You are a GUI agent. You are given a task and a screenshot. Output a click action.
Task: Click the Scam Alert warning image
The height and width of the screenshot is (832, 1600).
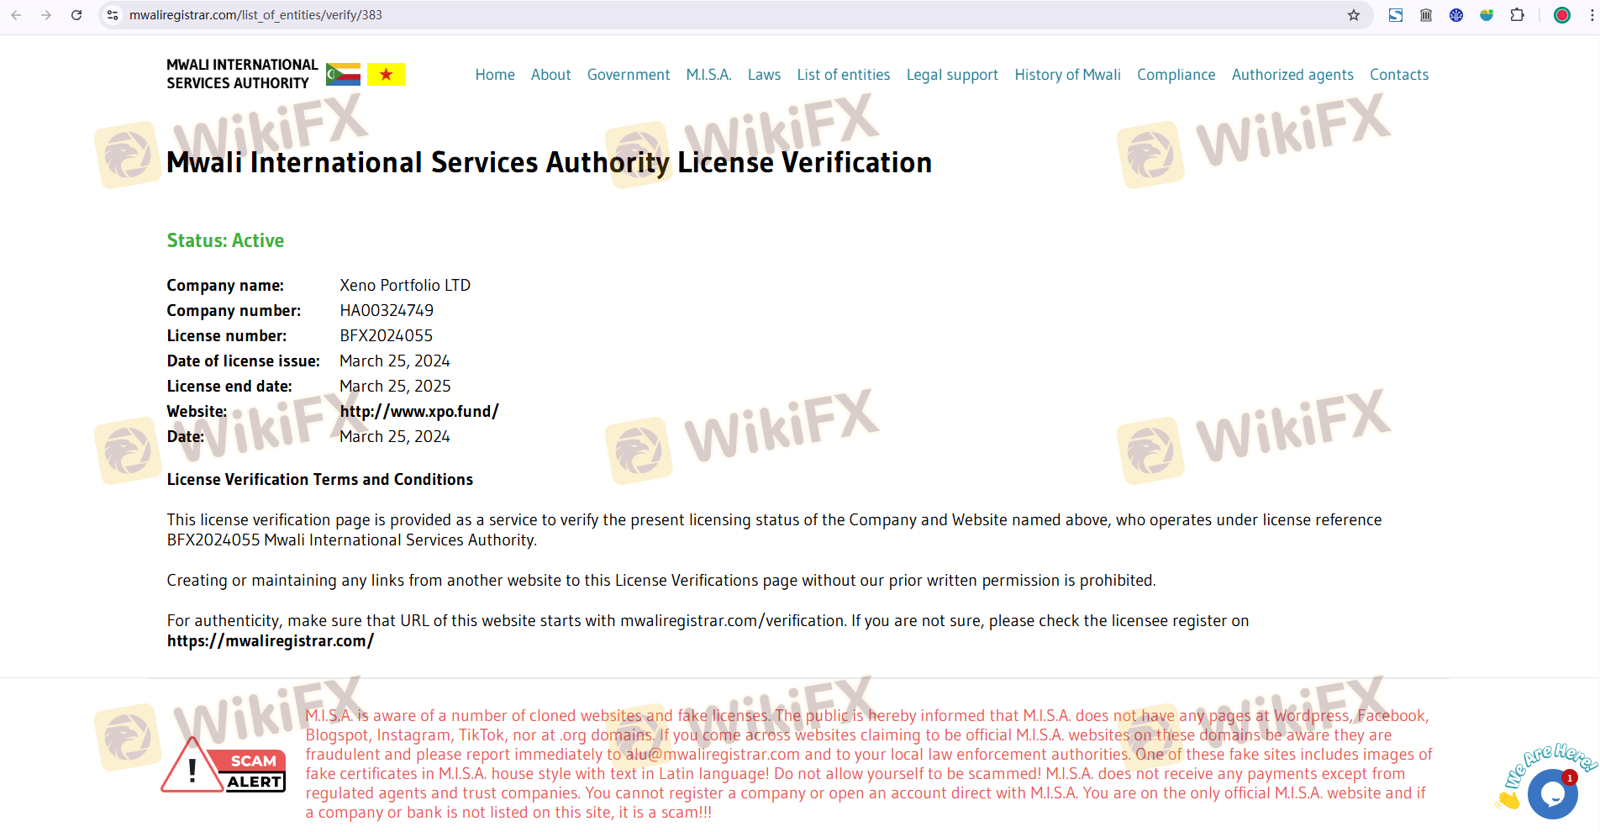coord(224,766)
